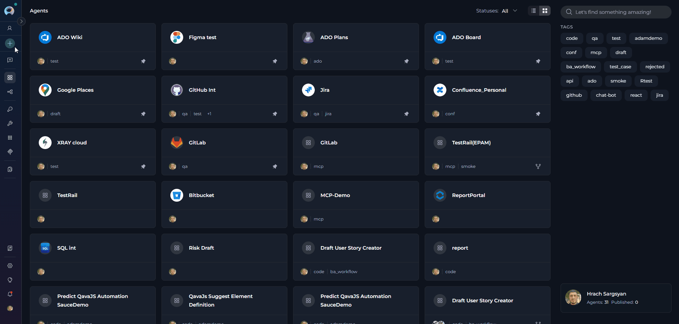
Task: Toggle the pin on the Jira agent card
Action: click(407, 113)
